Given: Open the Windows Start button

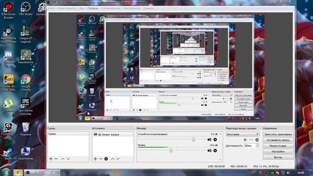Looking at the screenshot, I should [x=6, y=173].
